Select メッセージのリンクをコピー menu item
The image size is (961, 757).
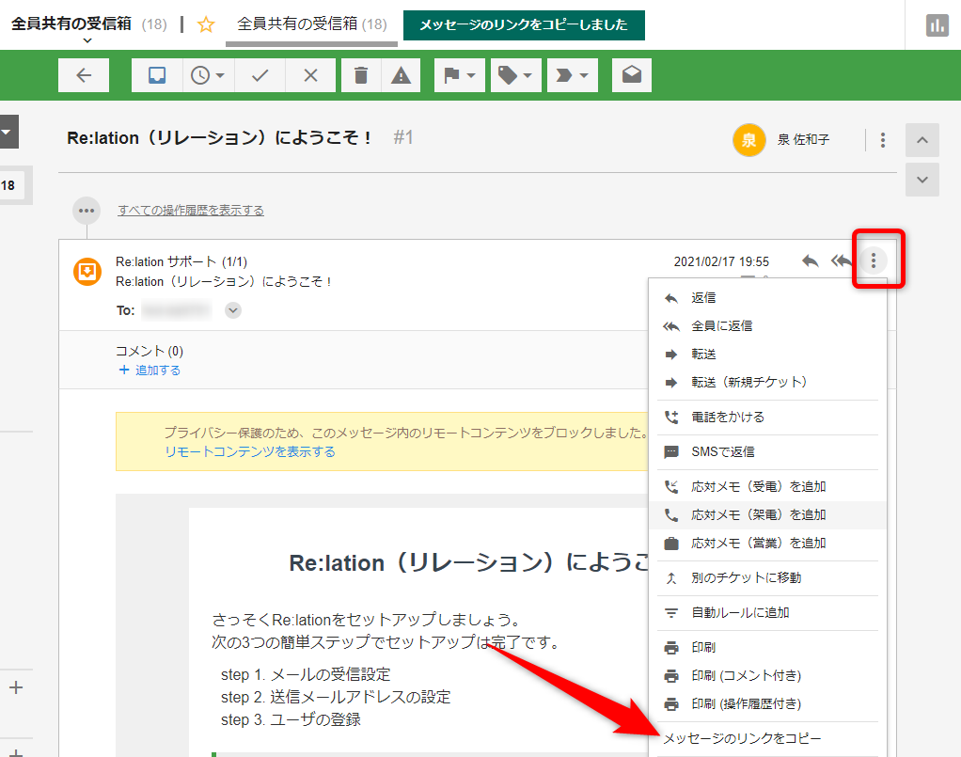point(767,738)
